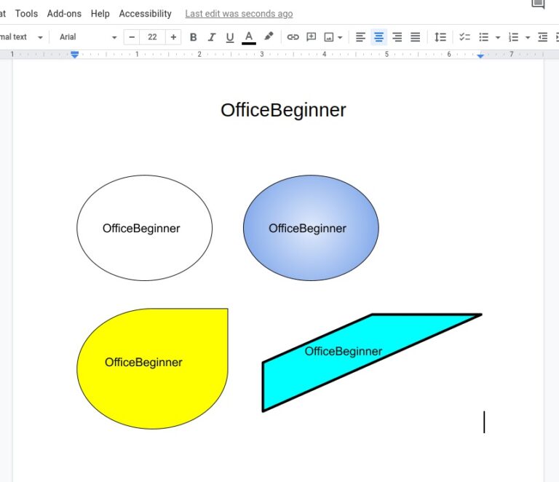The height and width of the screenshot is (482, 559).
Task: Expand bulleted list options arrow
Action: coord(498,37)
